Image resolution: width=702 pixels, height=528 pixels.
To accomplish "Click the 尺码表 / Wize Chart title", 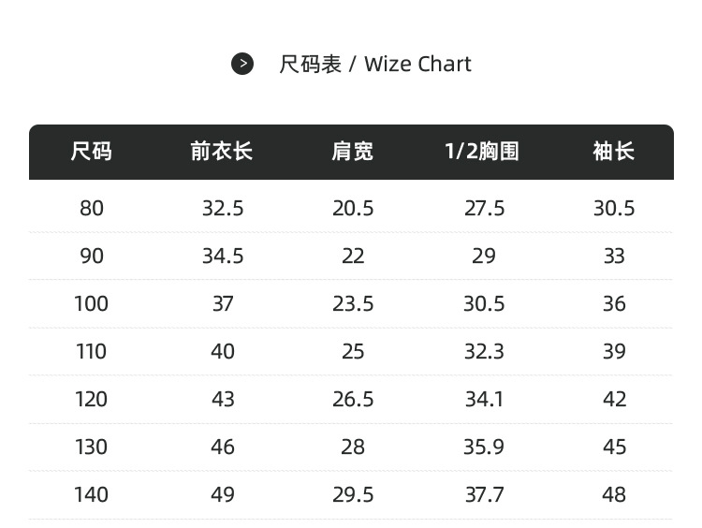I will pyautogui.click(x=375, y=64).
